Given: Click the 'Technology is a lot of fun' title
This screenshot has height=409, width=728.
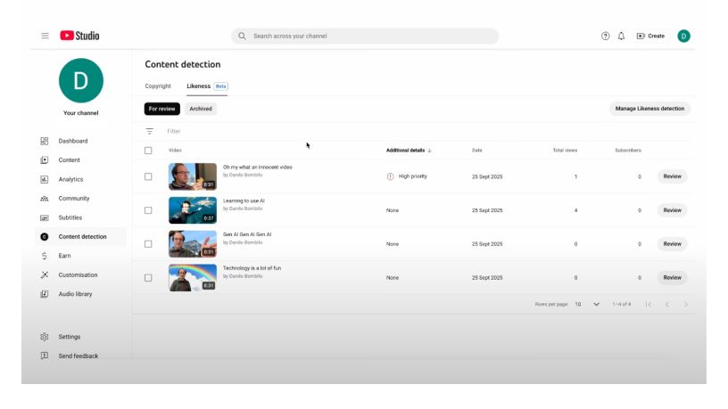Looking at the screenshot, I should click(252, 268).
